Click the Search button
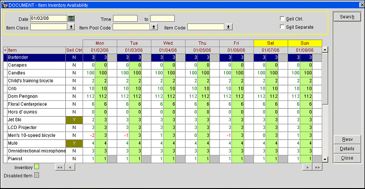 coord(347,17)
